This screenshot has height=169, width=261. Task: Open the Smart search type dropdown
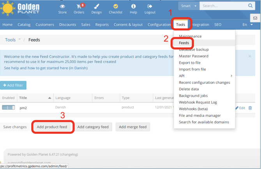(x=189, y=6)
